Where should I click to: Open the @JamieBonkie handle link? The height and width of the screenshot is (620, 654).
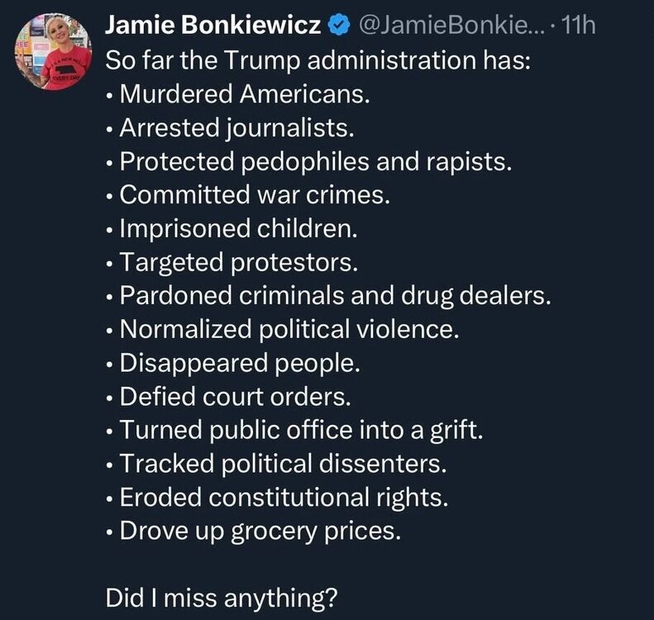coord(451,27)
